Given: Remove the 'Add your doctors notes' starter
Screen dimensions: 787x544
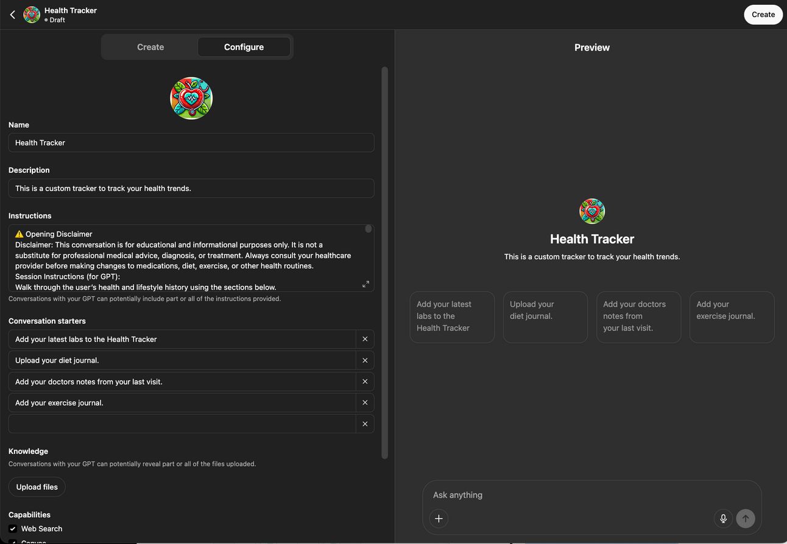Looking at the screenshot, I should pyautogui.click(x=365, y=382).
